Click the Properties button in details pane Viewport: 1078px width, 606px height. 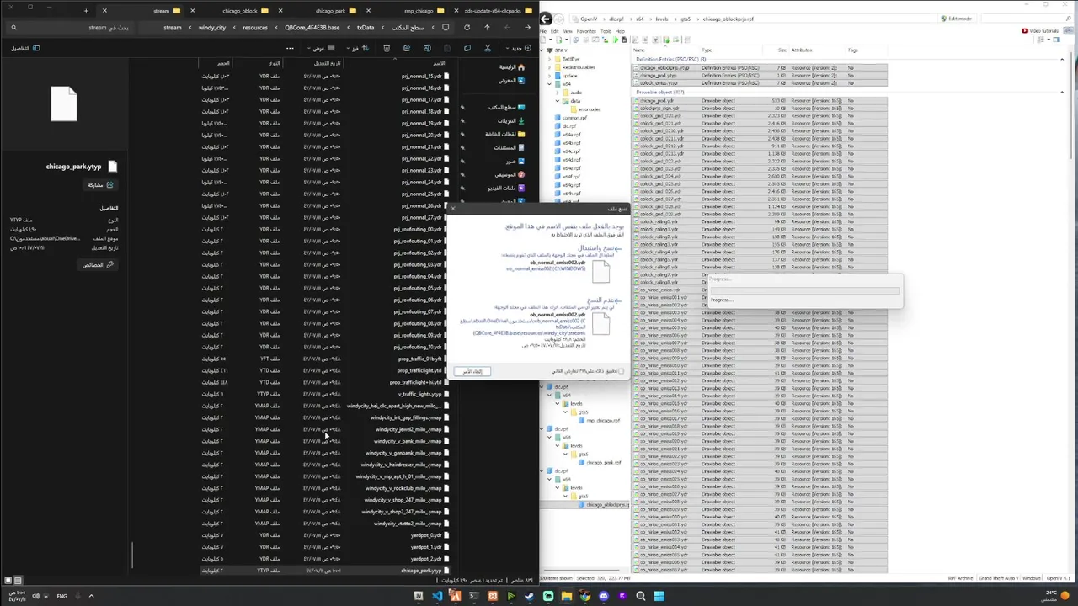coord(98,264)
